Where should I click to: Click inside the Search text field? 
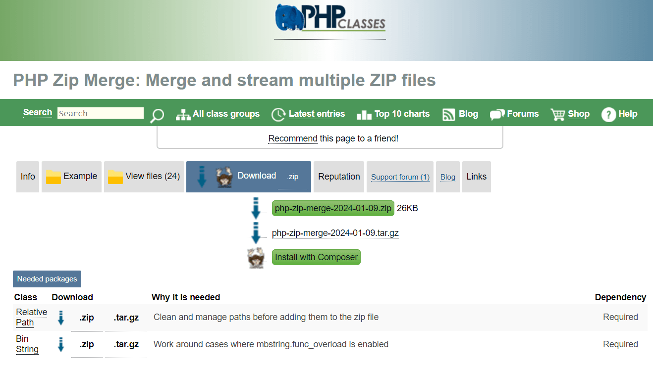(x=100, y=113)
